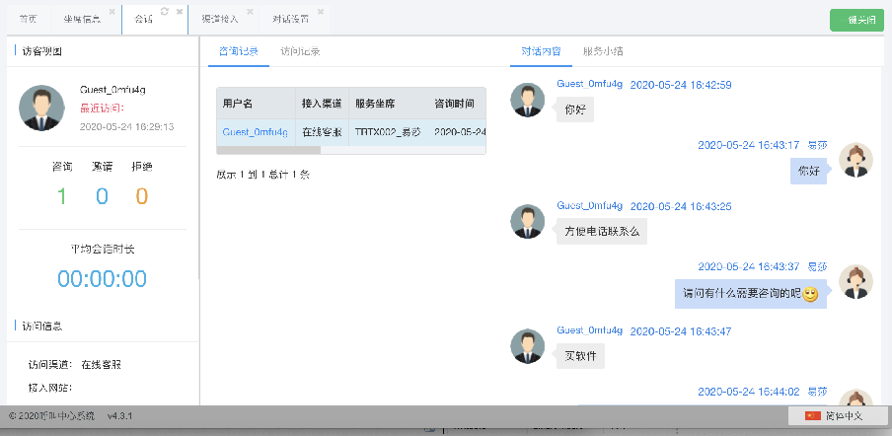
Task: Switch to the 坐席信息 tab
Action: (83, 19)
